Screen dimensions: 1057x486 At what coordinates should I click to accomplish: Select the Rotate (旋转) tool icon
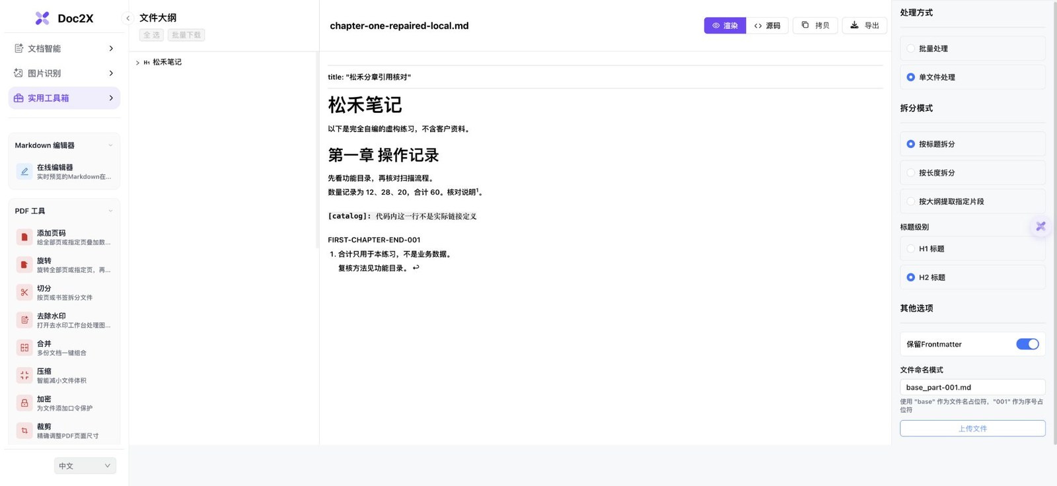pos(24,265)
